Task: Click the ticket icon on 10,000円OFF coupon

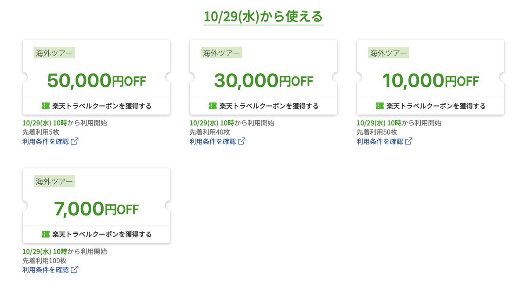Action: pyautogui.click(x=380, y=106)
